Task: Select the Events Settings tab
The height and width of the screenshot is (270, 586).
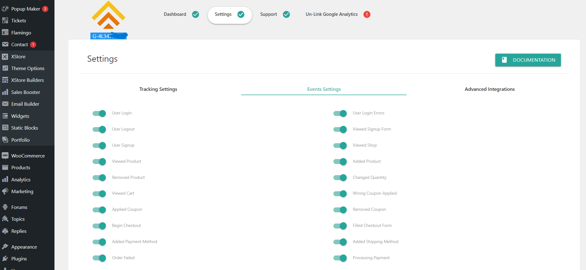Action: point(324,89)
